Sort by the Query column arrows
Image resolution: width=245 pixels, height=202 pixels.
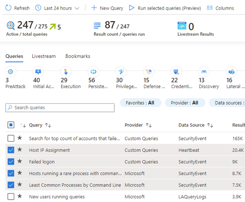tap(48, 125)
